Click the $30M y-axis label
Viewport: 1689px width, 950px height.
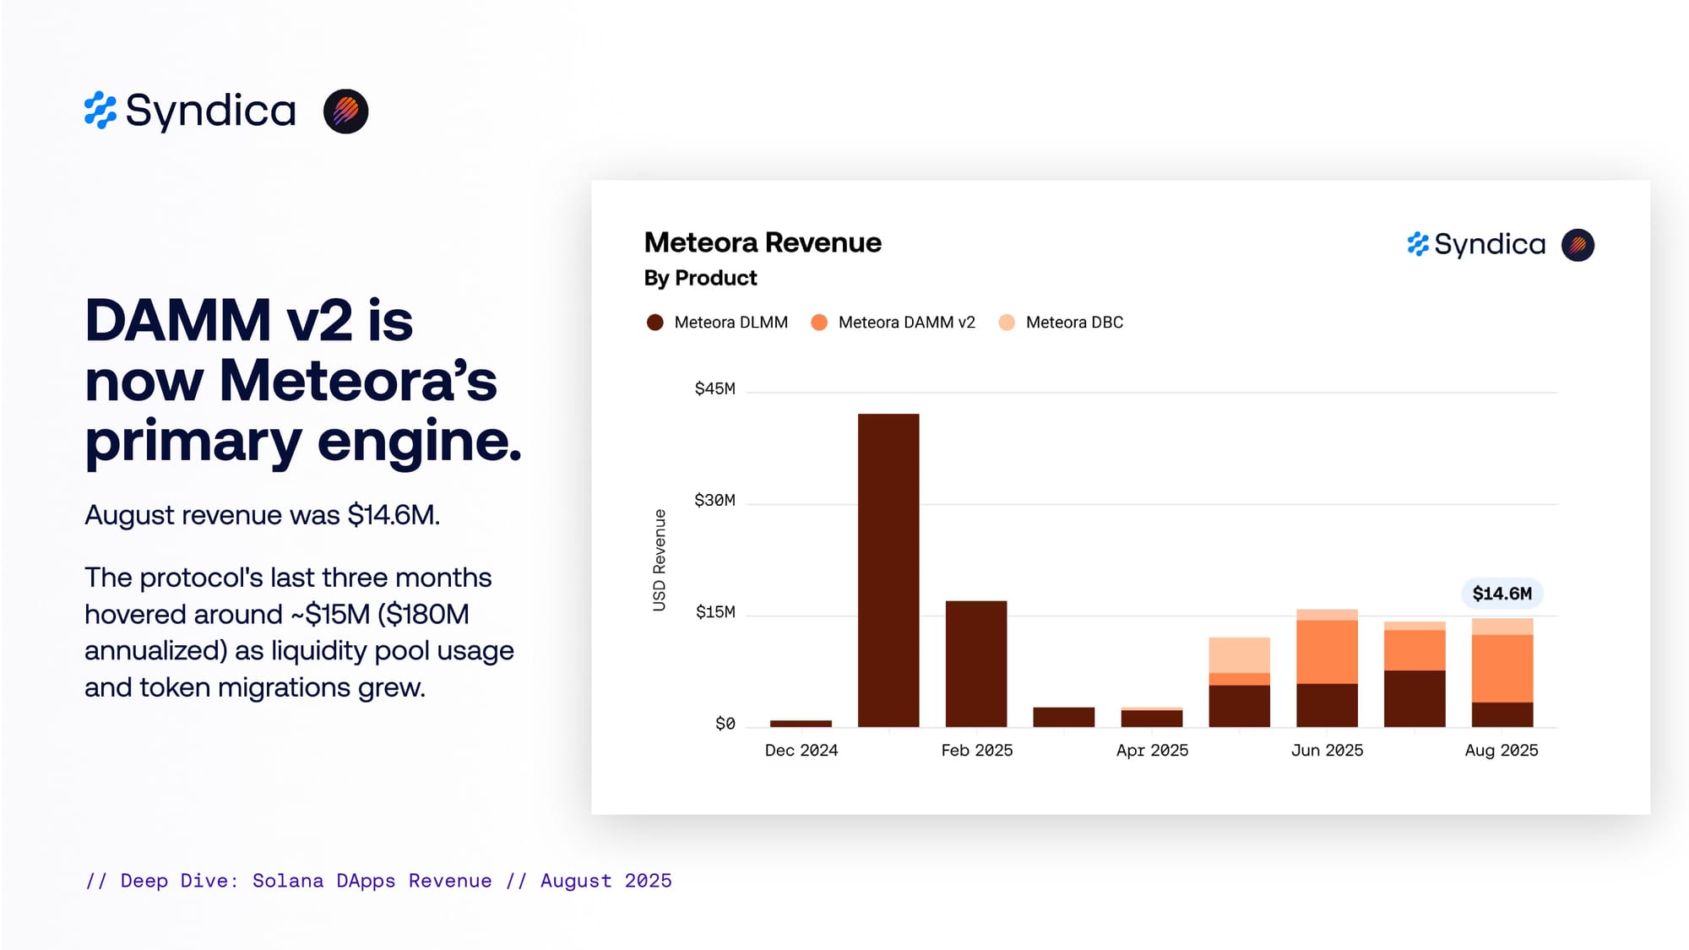(714, 500)
